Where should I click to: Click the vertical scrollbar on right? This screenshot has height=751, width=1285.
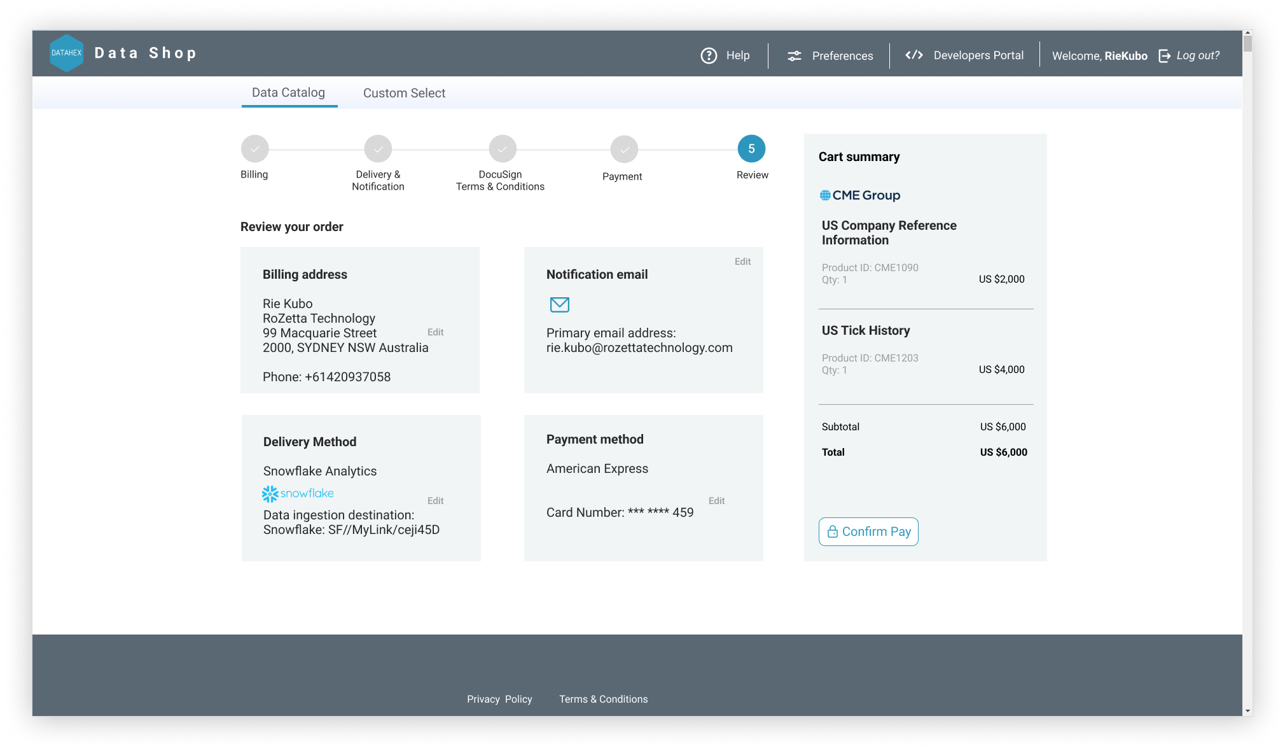(x=1249, y=58)
